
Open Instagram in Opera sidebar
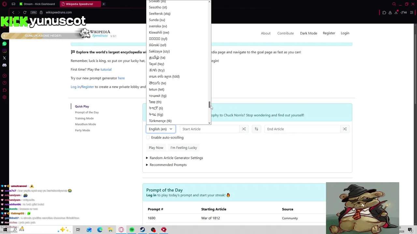[x=5, y=51]
